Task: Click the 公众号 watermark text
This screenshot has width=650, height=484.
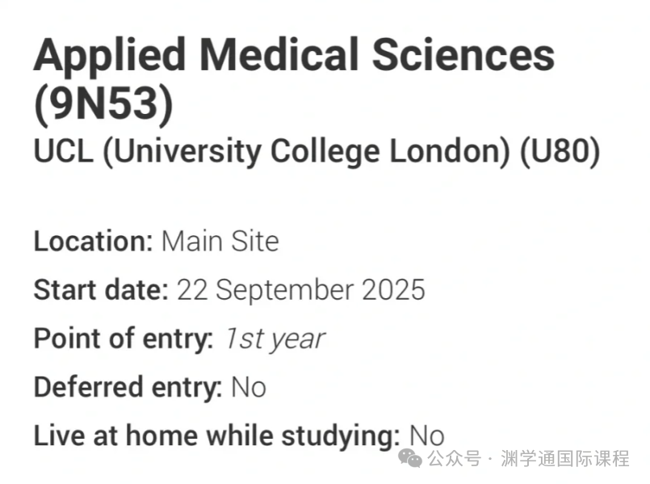Action: tap(454, 460)
